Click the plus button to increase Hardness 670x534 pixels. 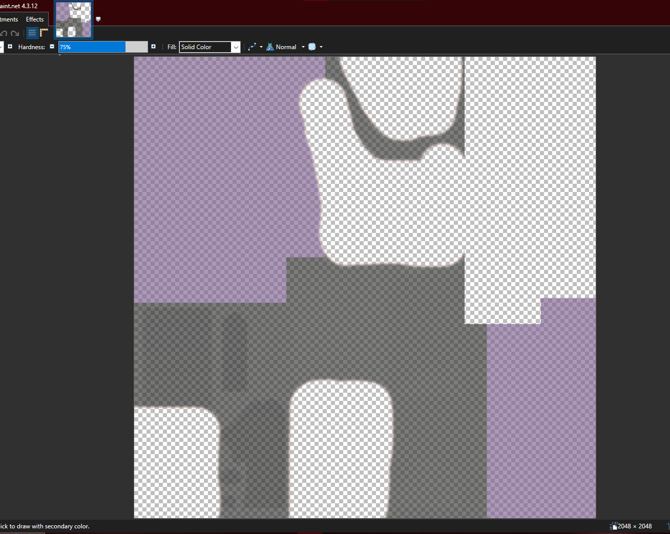point(154,46)
